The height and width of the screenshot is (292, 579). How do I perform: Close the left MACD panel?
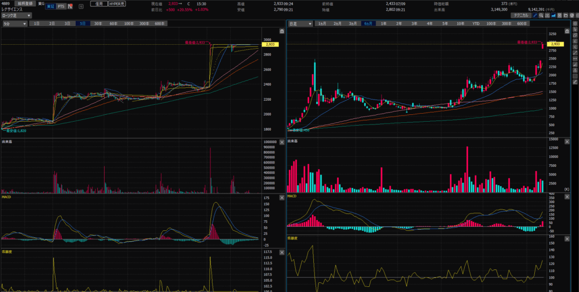282,197
